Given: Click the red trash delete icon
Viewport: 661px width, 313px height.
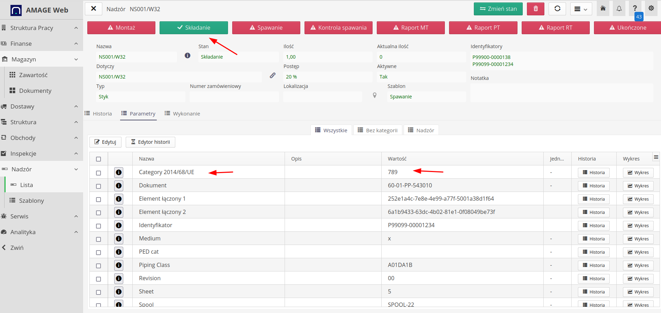Looking at the screenshot, I should click(535, 9).
